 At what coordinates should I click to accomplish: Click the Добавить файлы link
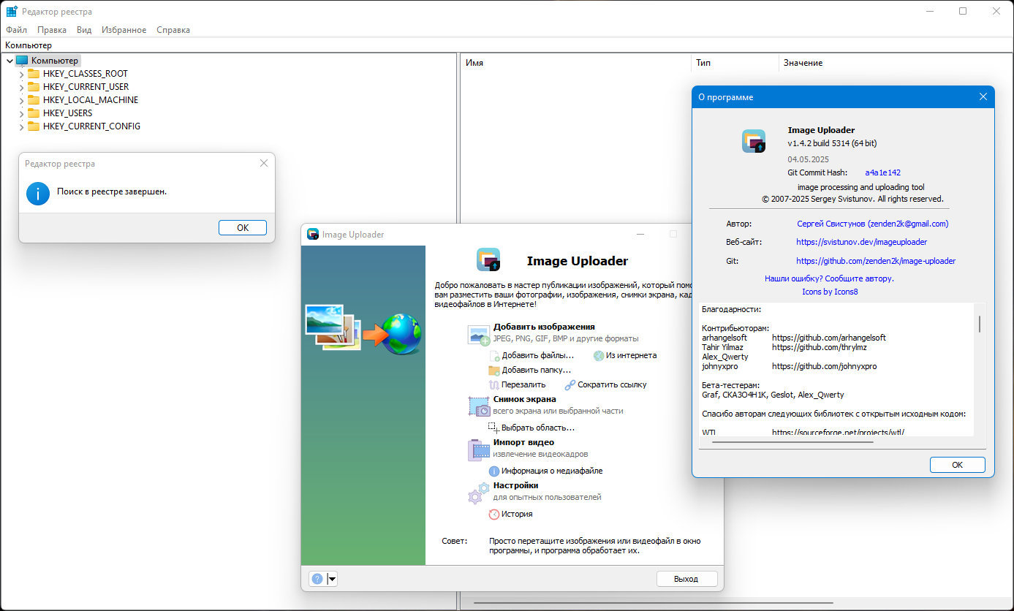pos(537,356)
